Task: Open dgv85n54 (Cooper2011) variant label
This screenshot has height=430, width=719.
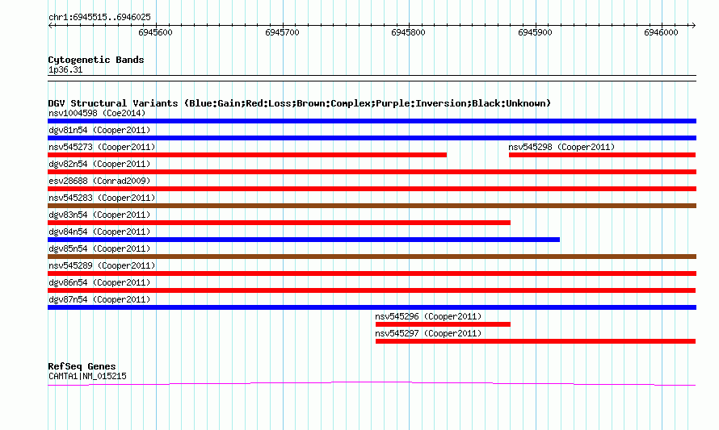Action: [99, 248]
